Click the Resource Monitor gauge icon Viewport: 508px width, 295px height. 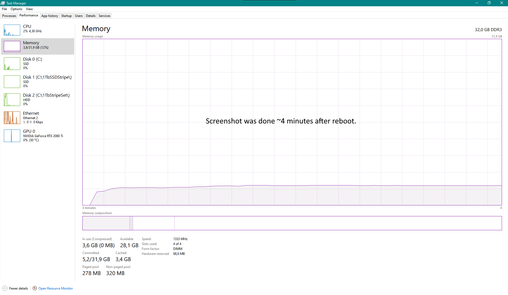pyautogui.click(x=35, y=288)
